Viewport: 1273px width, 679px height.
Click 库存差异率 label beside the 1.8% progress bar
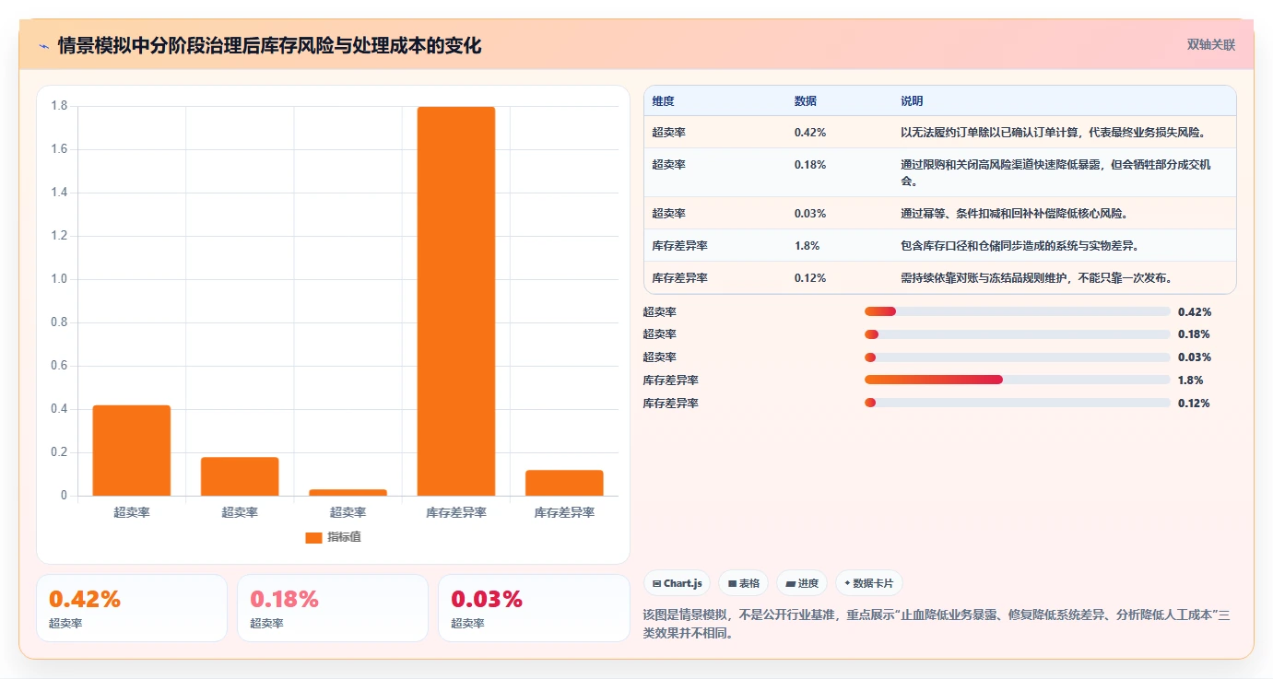(671, 380)
